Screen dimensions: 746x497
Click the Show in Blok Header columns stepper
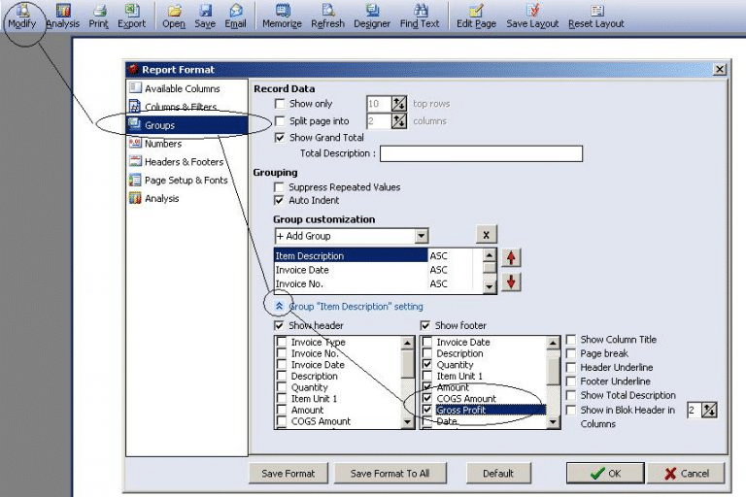708,411
